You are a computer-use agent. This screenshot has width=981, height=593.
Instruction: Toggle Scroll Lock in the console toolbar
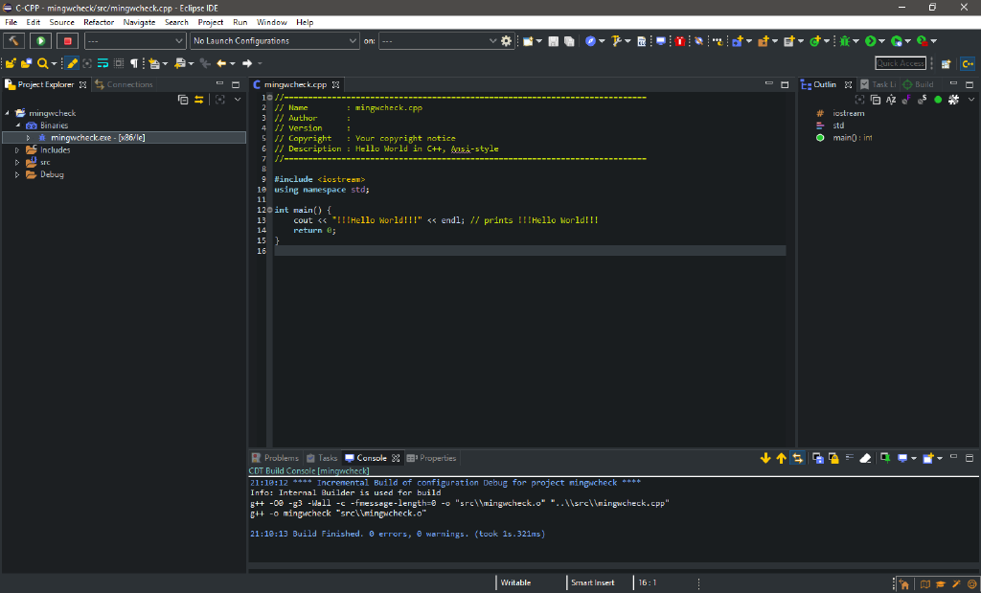[833, 458]
